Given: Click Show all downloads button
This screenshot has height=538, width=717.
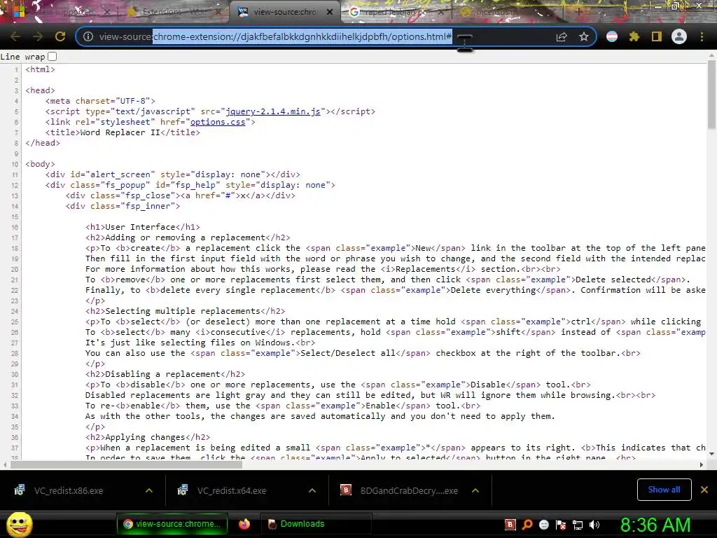Looking at the screenshot, I should click(x=664, y=490).
